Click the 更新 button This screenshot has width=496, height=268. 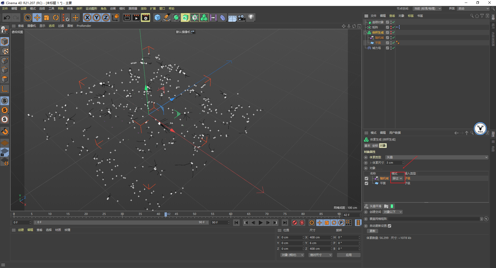(x=372, y=231)
